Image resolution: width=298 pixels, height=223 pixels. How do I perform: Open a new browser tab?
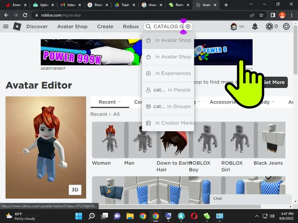click(x=226, y=5)
